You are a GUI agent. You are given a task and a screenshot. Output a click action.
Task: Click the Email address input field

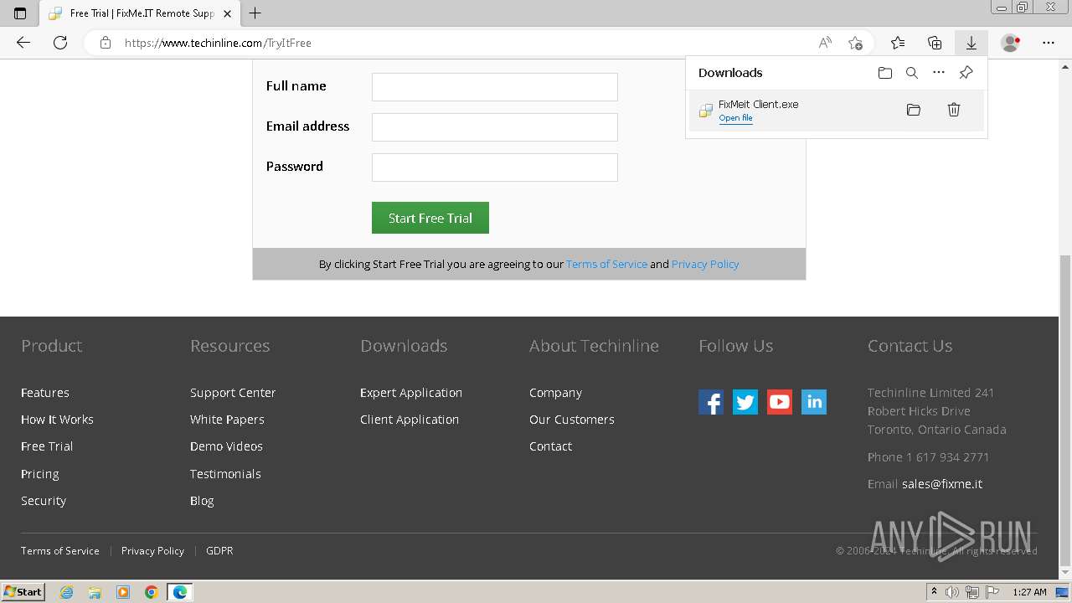coord(495,127)
